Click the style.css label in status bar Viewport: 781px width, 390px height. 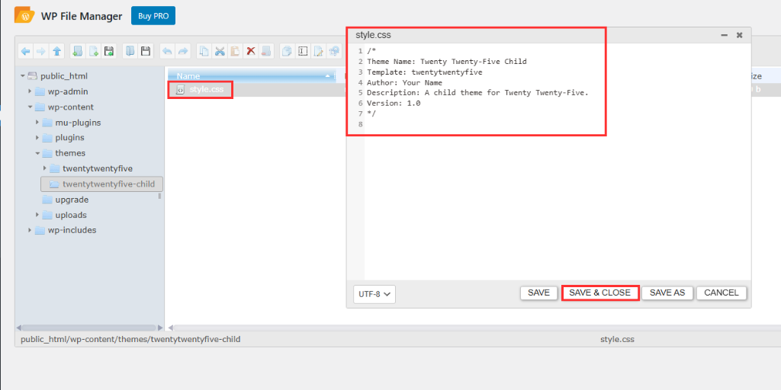[618, 340]
